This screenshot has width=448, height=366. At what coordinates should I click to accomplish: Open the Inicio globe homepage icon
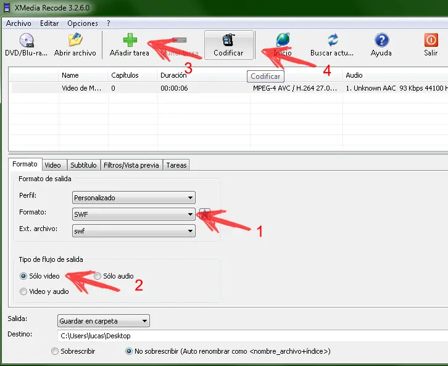(x=283, y=39)
